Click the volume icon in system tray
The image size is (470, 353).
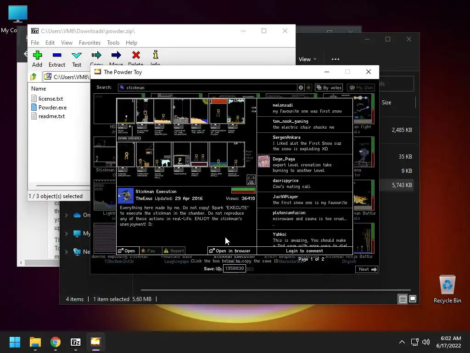tap(425, 342)
